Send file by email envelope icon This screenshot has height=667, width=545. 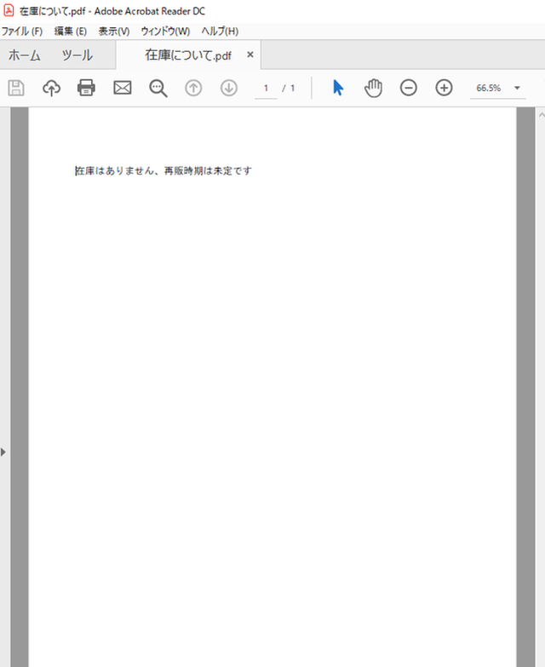pos(123,88)
